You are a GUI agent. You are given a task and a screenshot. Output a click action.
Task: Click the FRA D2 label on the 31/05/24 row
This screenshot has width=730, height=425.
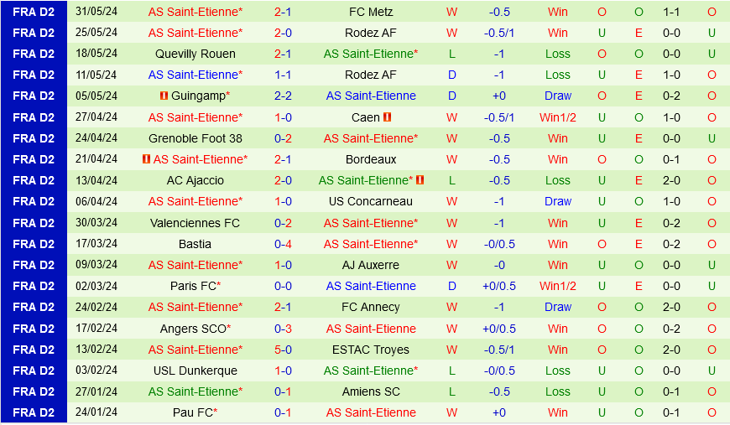[x=34, y=12]
